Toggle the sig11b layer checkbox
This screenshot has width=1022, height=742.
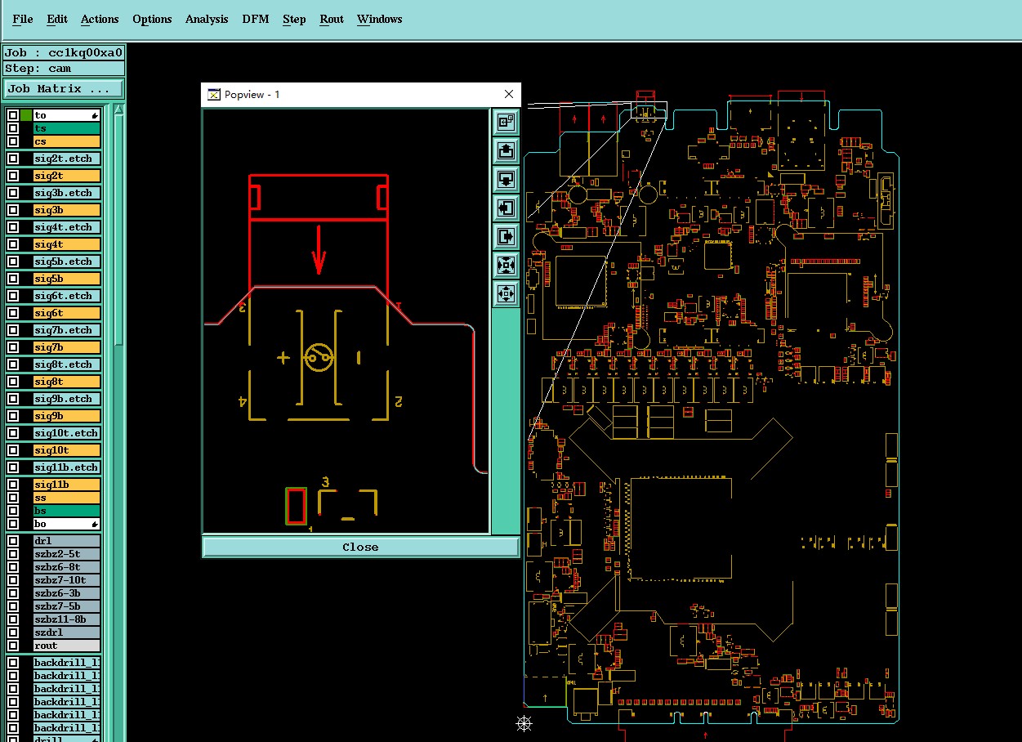coord(12,485)
